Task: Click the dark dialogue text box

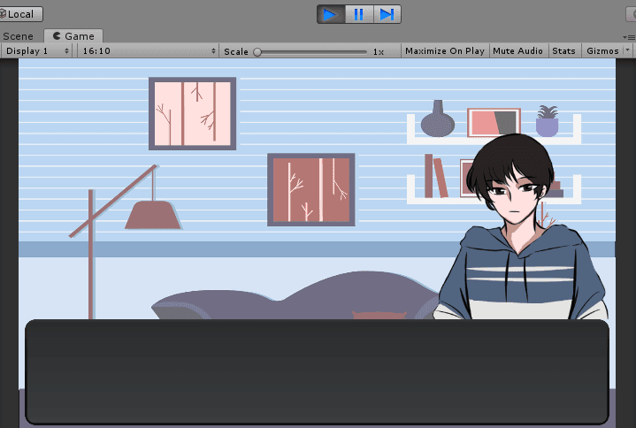Action: point(317,371)
